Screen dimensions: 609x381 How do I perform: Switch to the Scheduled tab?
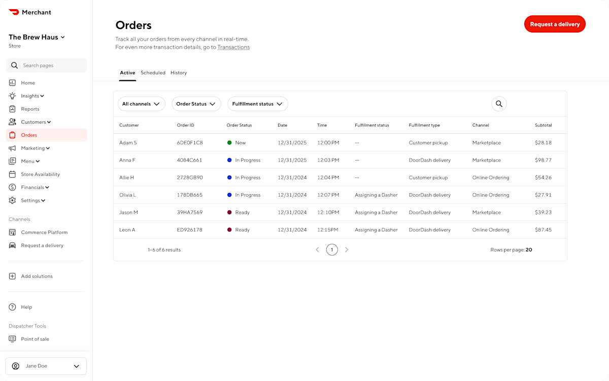153,73
